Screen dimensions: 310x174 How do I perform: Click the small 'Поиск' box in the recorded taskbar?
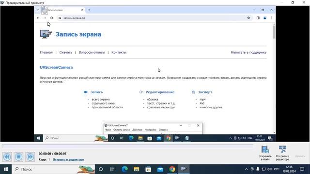click(75, 138)
